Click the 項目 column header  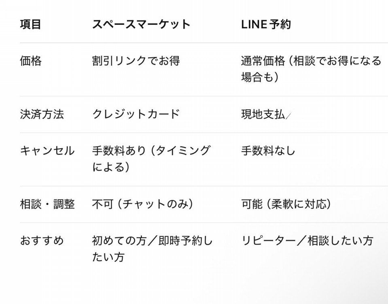30,24
